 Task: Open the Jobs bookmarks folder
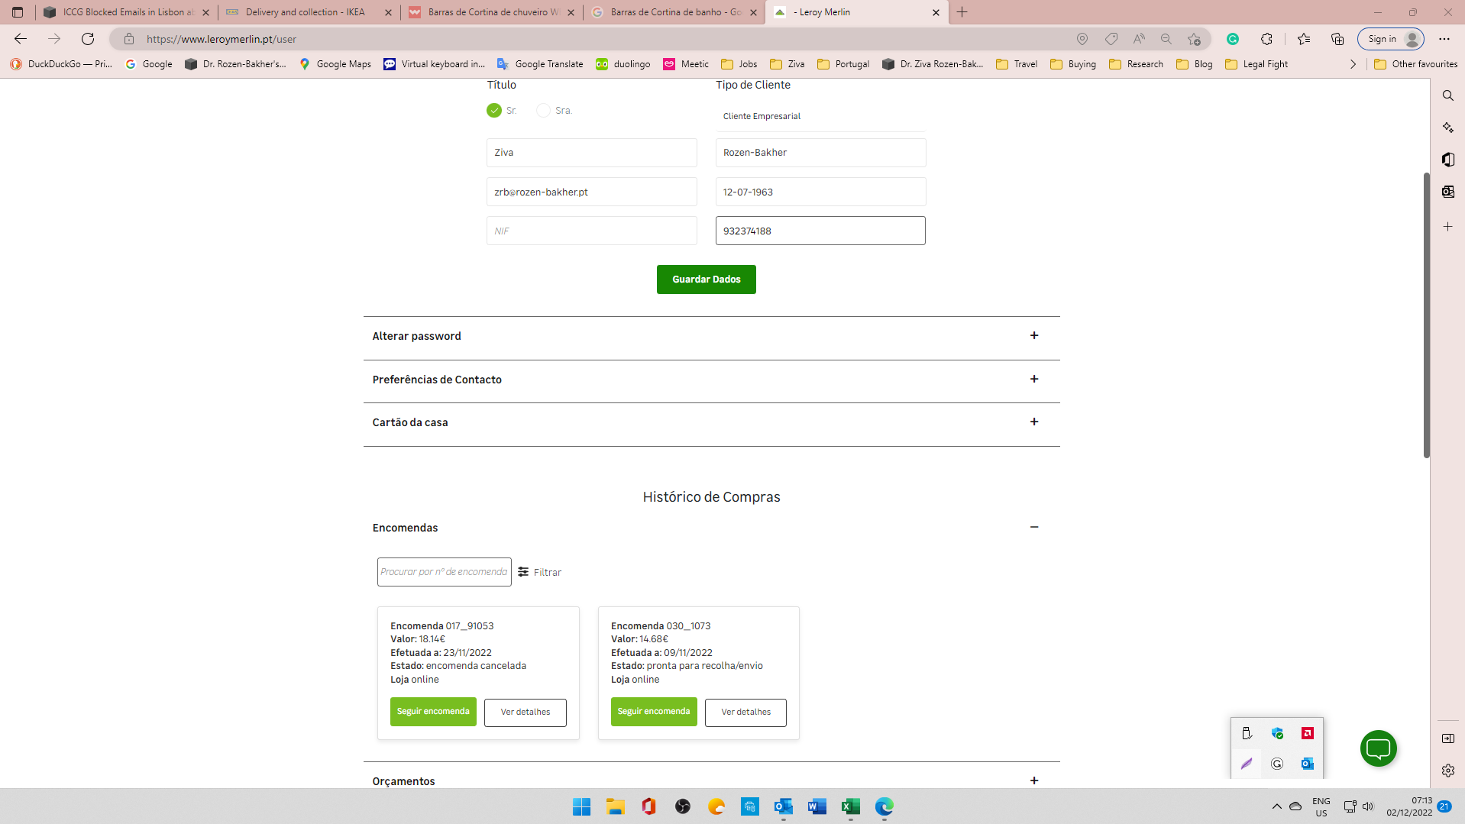tap(739, 64)
